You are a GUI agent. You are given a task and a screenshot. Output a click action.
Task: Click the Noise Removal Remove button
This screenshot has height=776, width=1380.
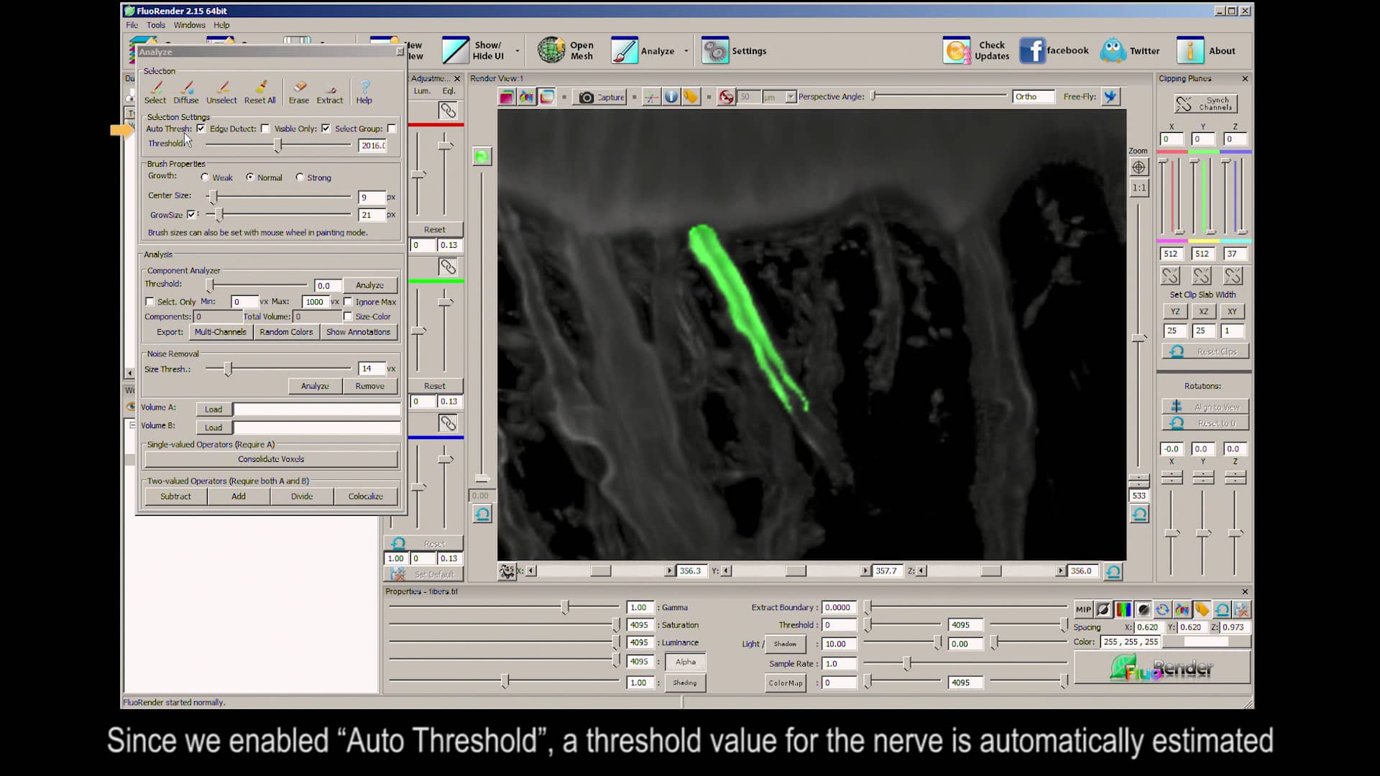coord(369,386)
